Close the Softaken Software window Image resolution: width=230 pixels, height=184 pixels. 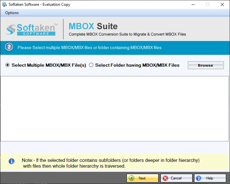tap(222, 4)
